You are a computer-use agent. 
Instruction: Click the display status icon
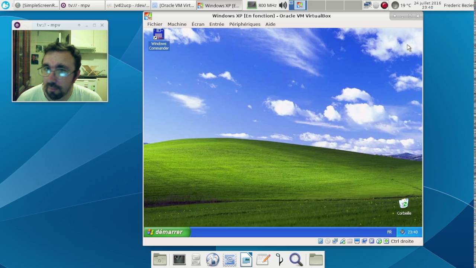coord(357,241)
